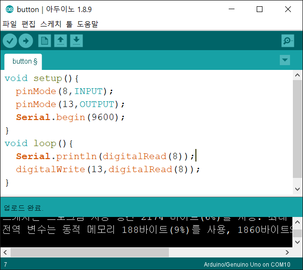
Task: Click the Upload arrow button
Action: click(x=26, y=41)
